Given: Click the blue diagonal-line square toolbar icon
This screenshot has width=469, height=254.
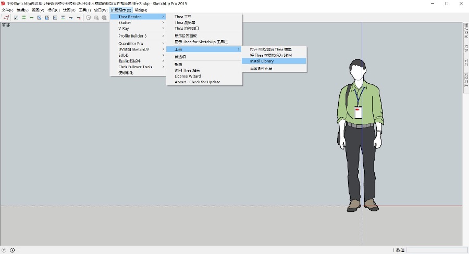Looking at the screenshot, I should tap(40, 18).
